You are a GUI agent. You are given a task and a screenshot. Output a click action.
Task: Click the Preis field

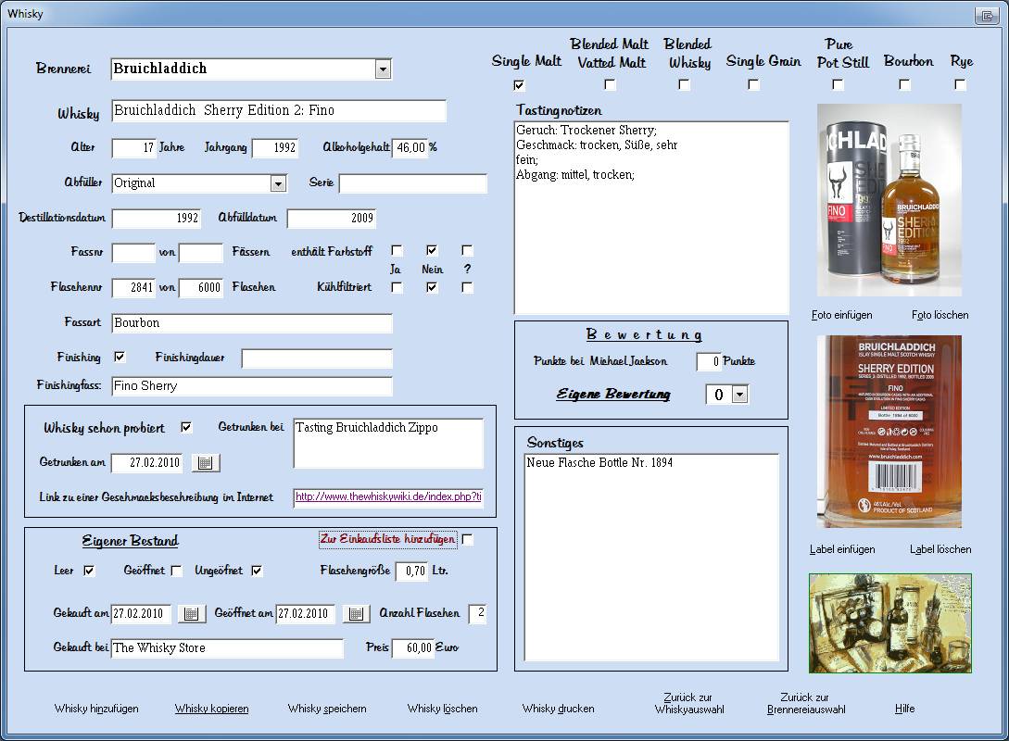412,648
